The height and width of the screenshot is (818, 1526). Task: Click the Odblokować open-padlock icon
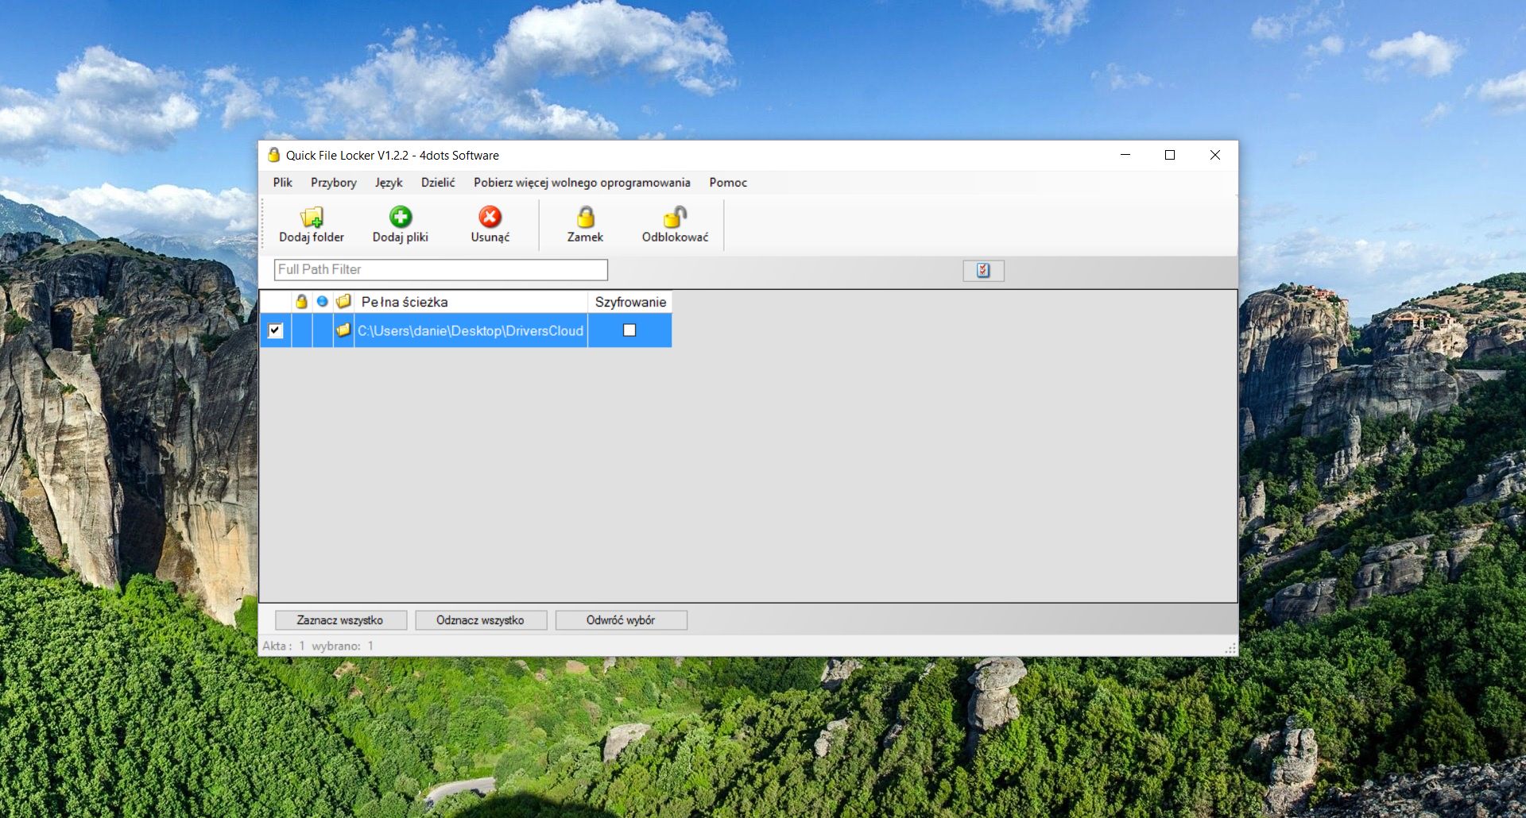[674, 216]
